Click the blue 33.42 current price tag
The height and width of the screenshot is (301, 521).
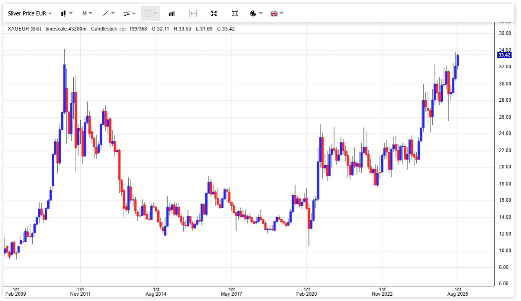point(504,55)
